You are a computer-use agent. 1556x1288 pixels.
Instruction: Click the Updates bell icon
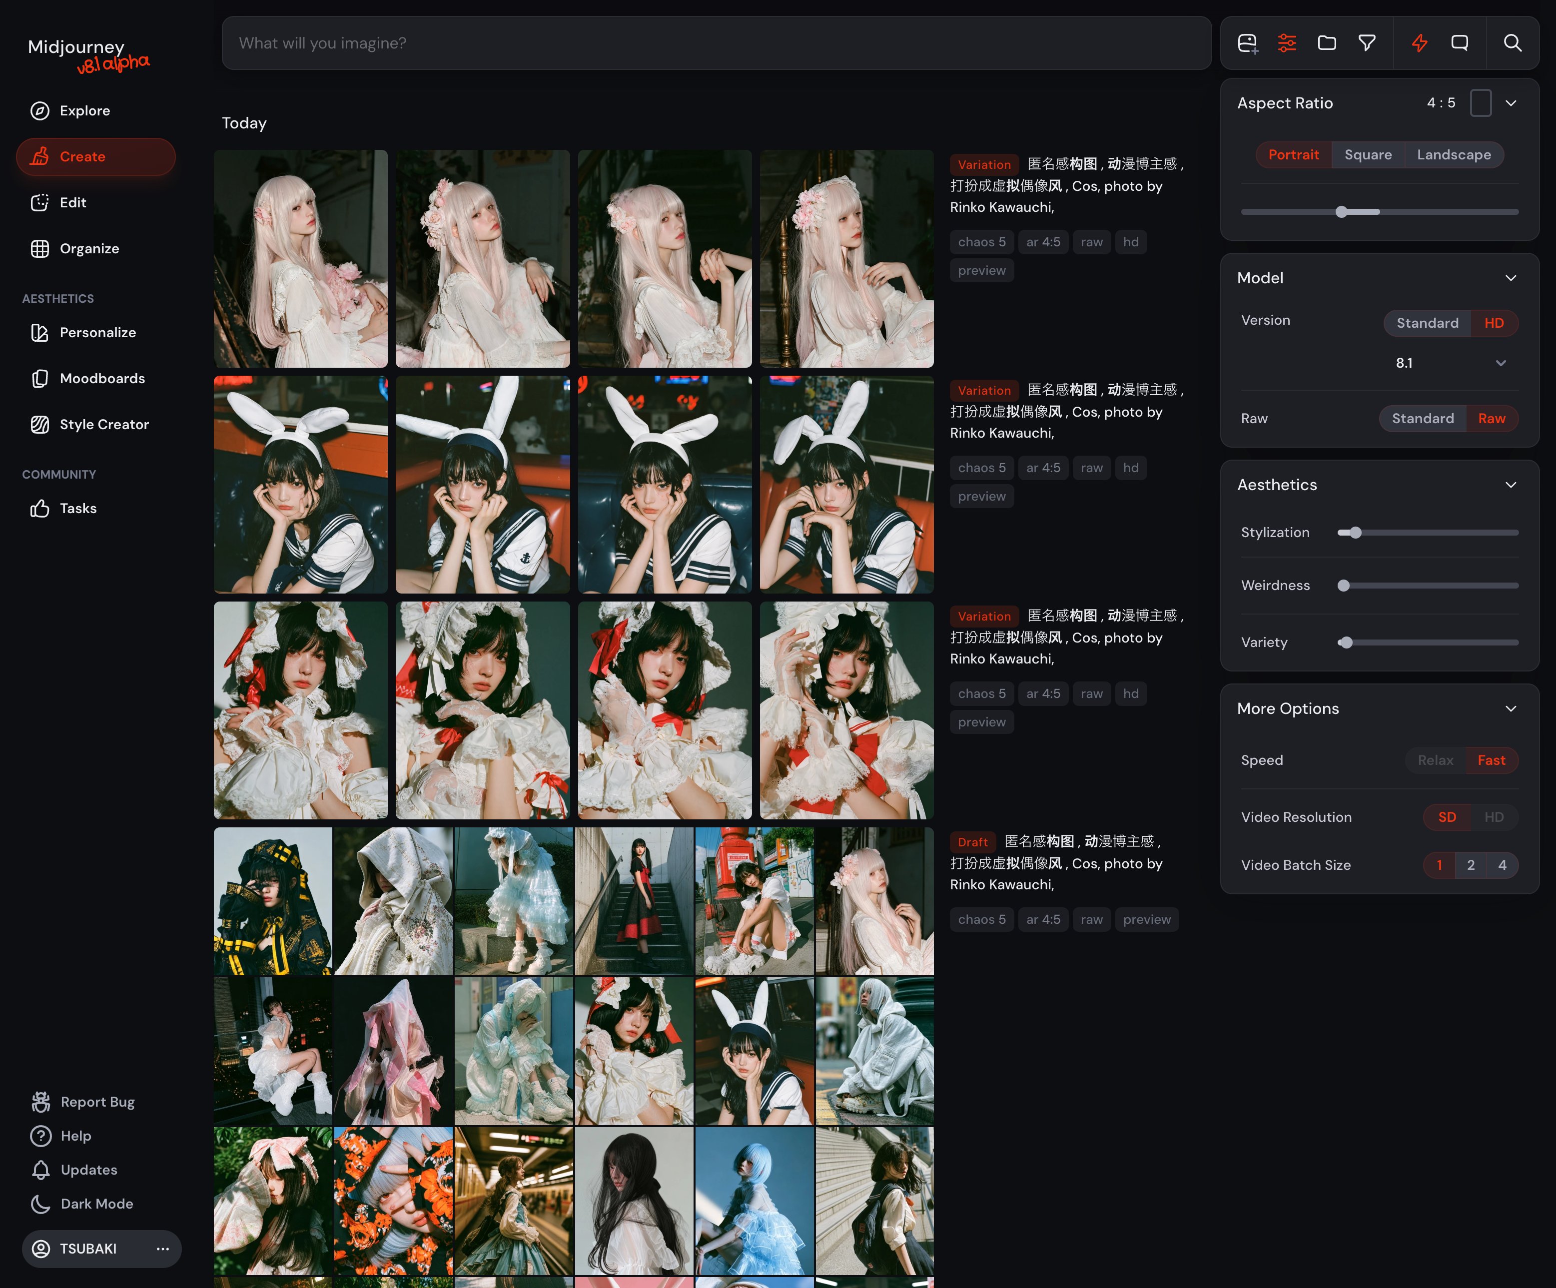[x=41, y=1170]
